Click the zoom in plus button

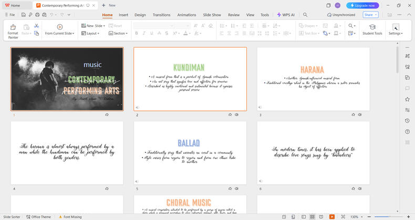point(408,216)
